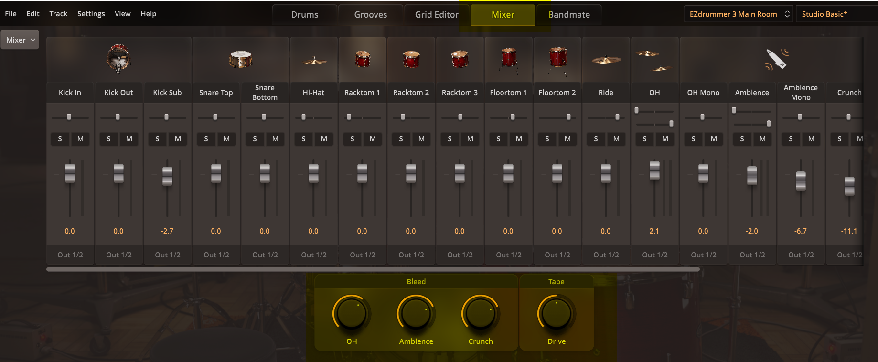Screen dimensions: 878x362
Task: Mute the Ride channel
Action: point(616,139)
